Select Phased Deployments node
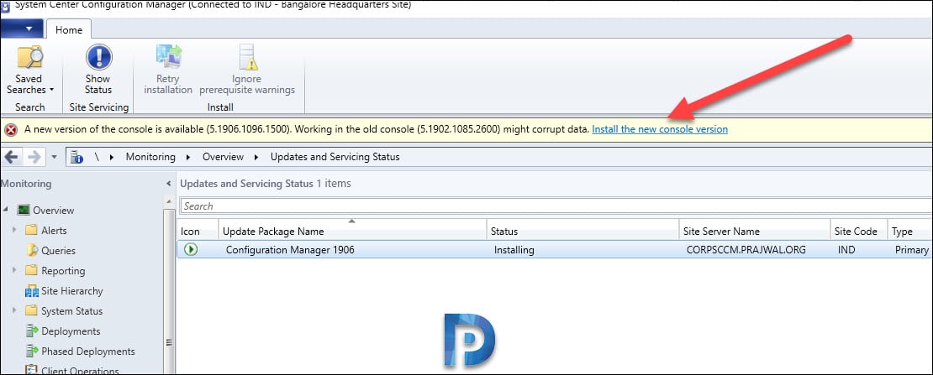This screenshot has height=375, width=933. 88,352
